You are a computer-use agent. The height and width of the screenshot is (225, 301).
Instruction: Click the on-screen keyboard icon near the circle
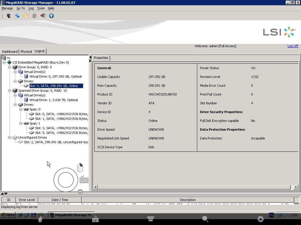[x=84, y=180]
